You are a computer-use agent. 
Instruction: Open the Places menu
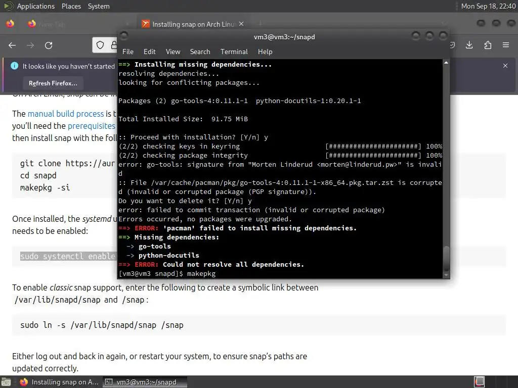(71, 6)
